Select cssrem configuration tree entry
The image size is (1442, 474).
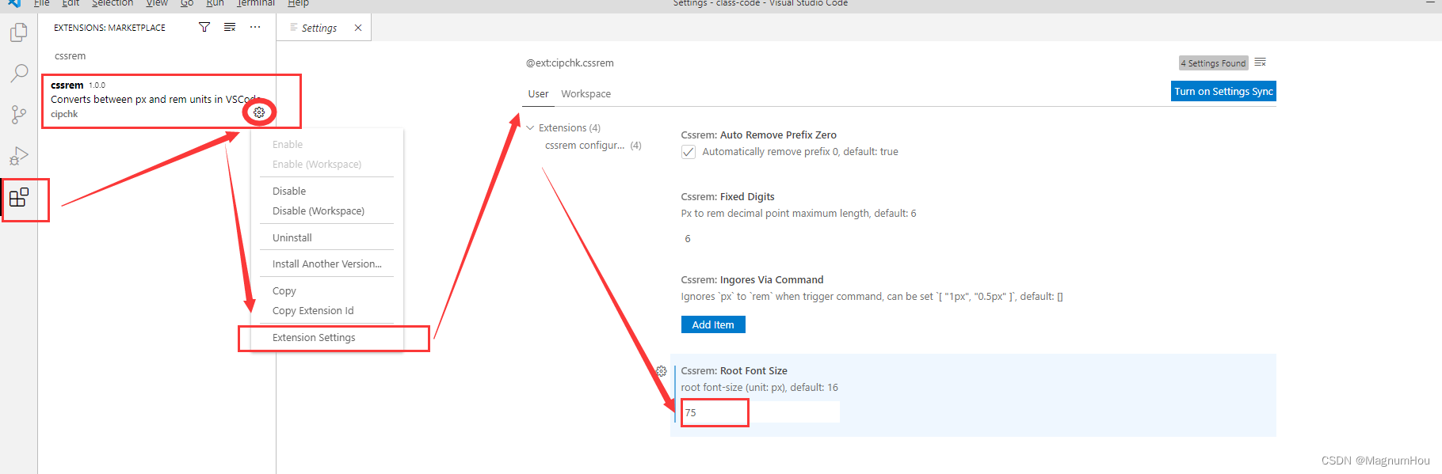tap(593, 146)
